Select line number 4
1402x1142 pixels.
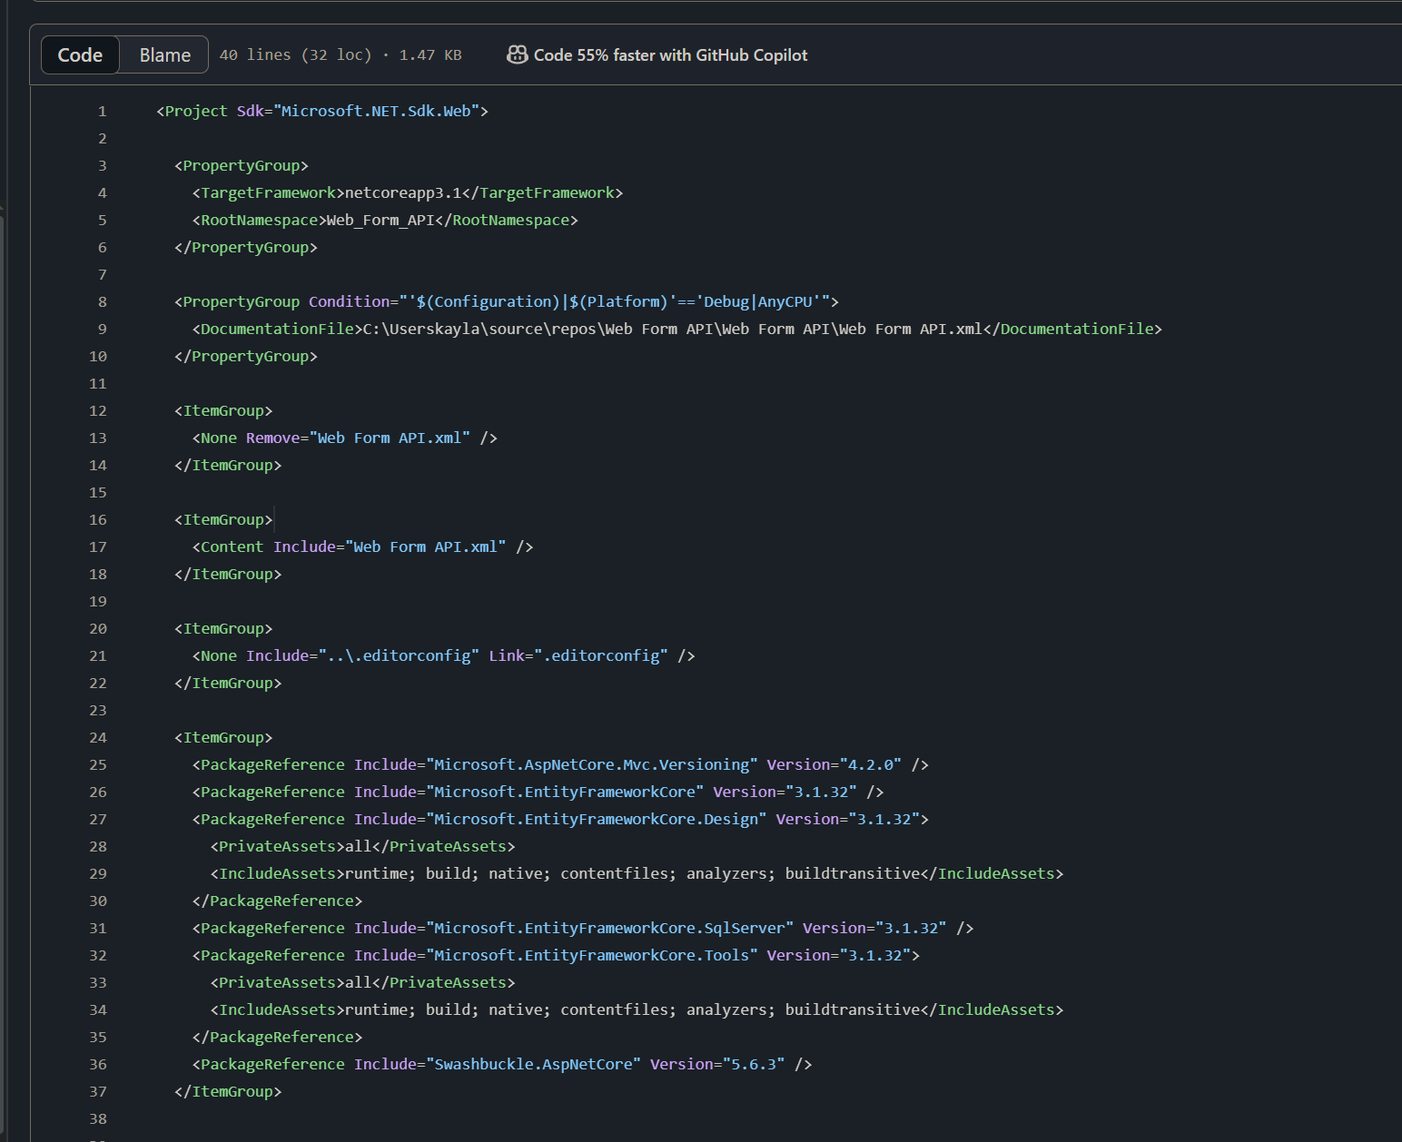tap(102, 192)
